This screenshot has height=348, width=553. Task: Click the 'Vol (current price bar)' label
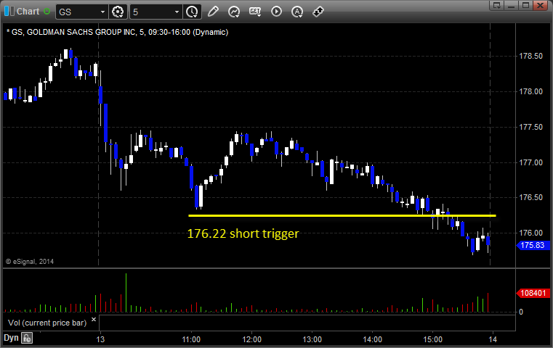[x=47, y=323]
